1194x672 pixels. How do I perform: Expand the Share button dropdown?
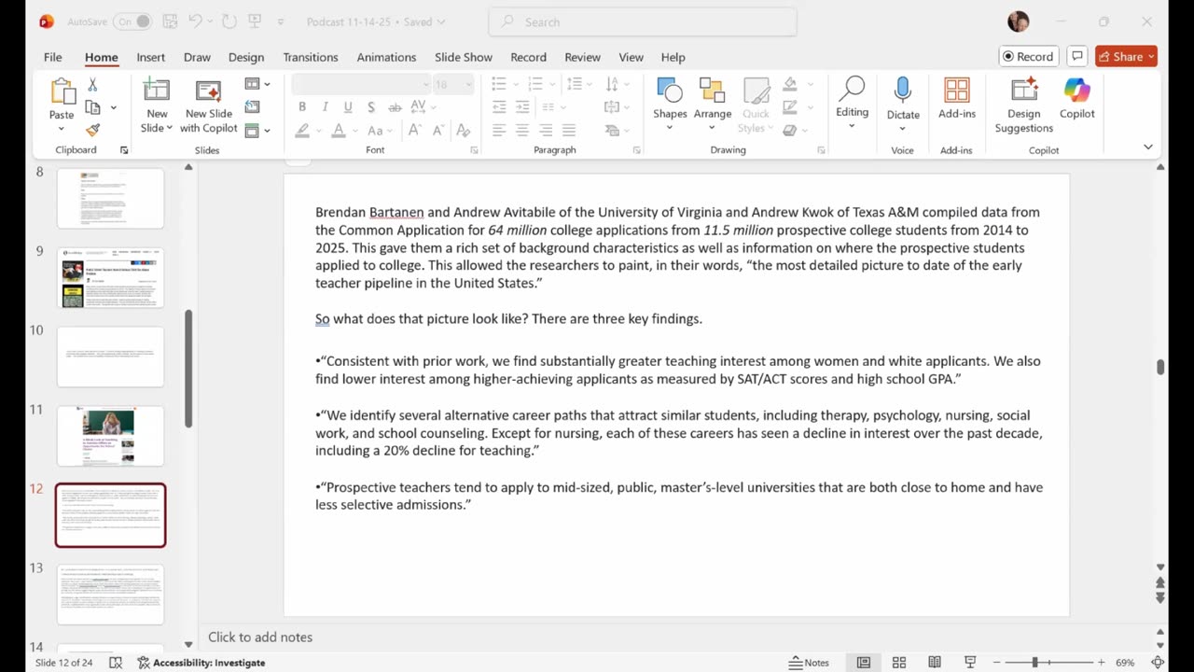click(x=1152, y=56)
